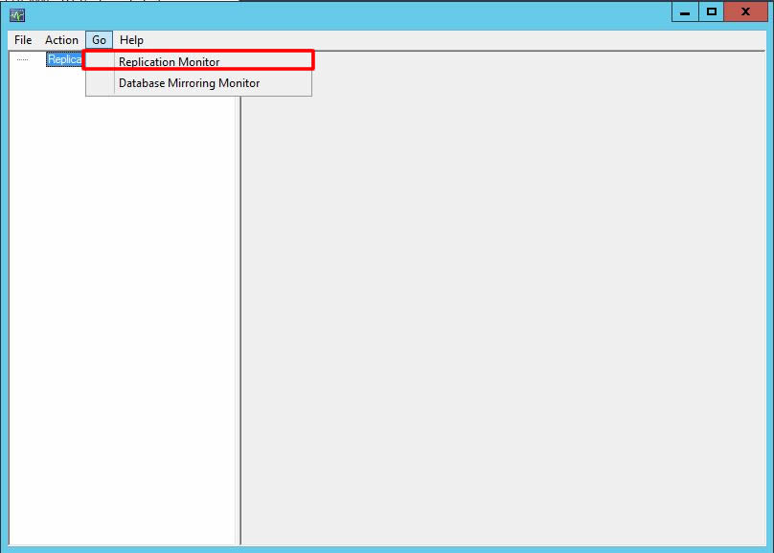Open the Help menu
The width and height of the screenshot is (774, 553).
pyautogui.click(x=131, y=40)
